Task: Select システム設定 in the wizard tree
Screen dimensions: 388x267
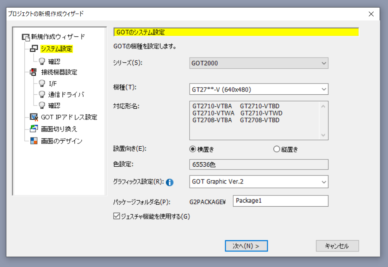Action: tap(56, 49)
